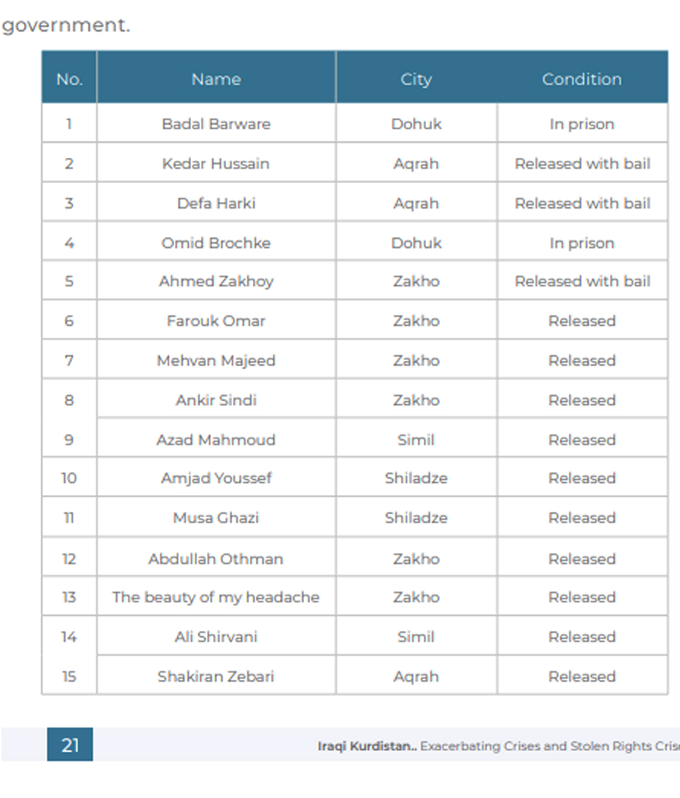
Task: Select the Mehvan Majeed cell
Action: (x=216, y=360)
